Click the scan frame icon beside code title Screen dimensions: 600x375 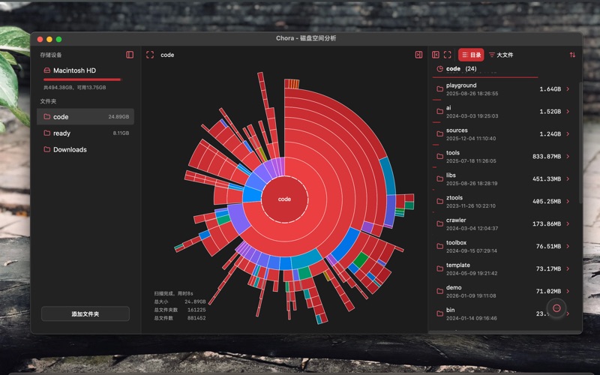click(150, 55)
